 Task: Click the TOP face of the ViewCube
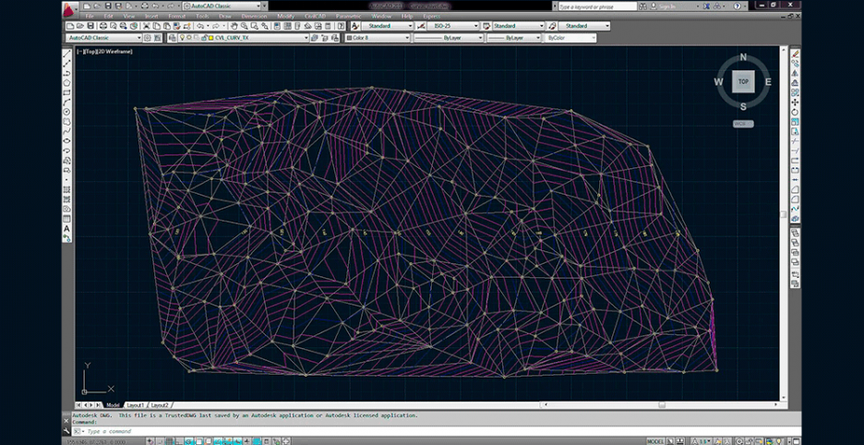[743, 81]
